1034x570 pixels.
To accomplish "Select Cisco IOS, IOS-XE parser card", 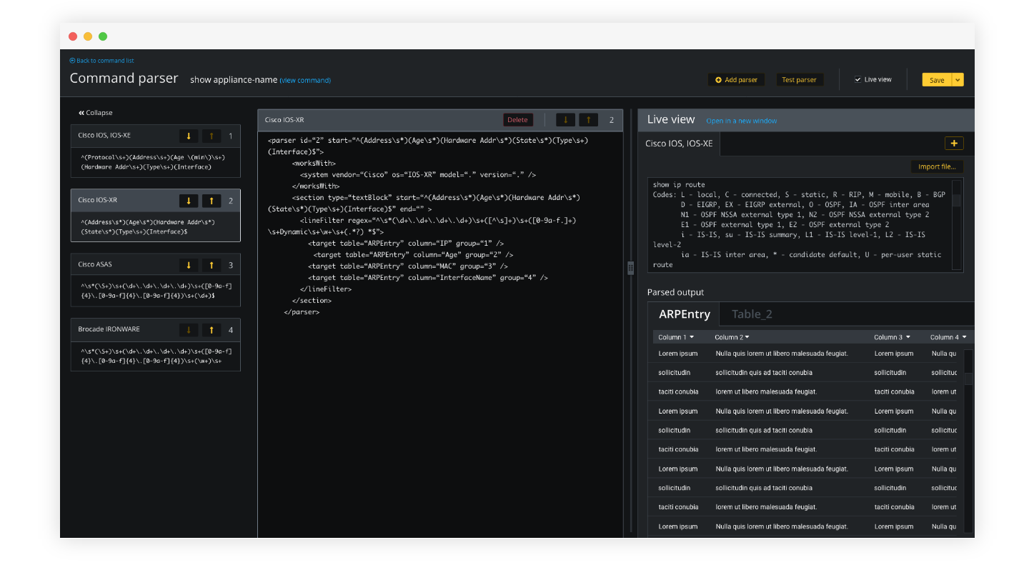I will (156, 151).
